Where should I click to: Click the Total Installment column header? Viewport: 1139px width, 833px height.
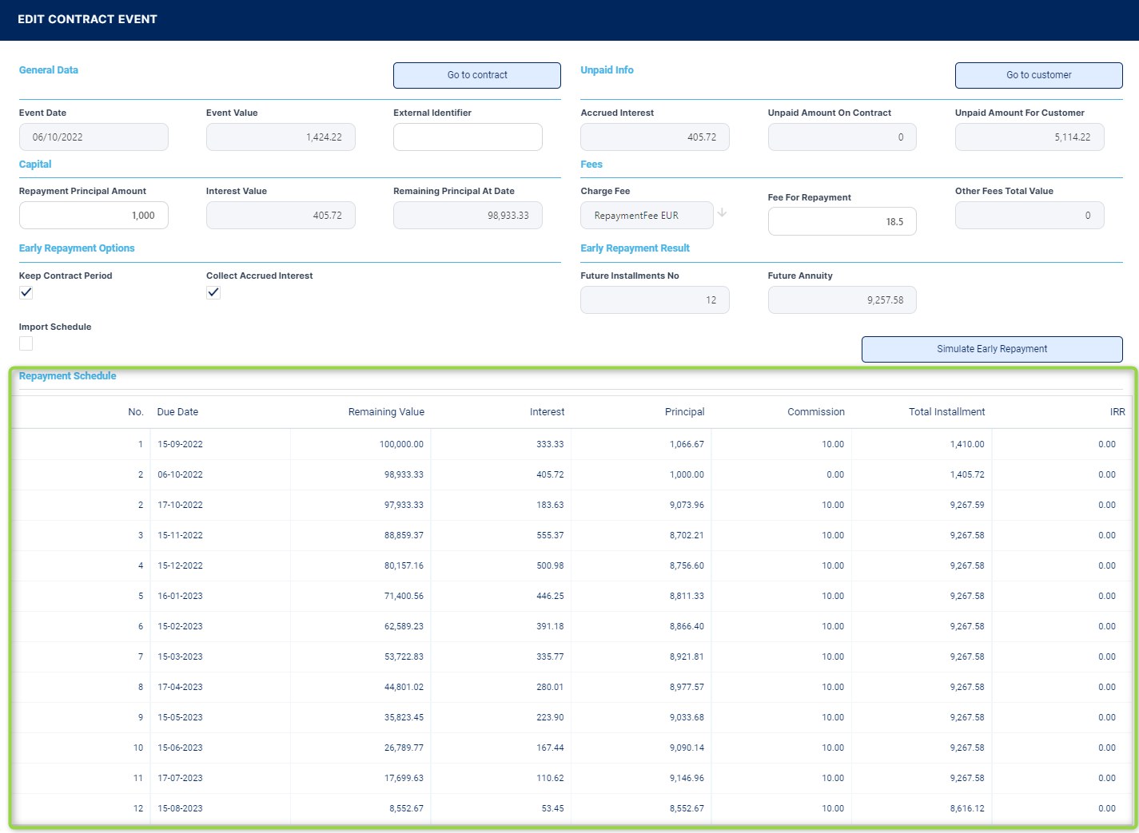click(x=946, y=412)
